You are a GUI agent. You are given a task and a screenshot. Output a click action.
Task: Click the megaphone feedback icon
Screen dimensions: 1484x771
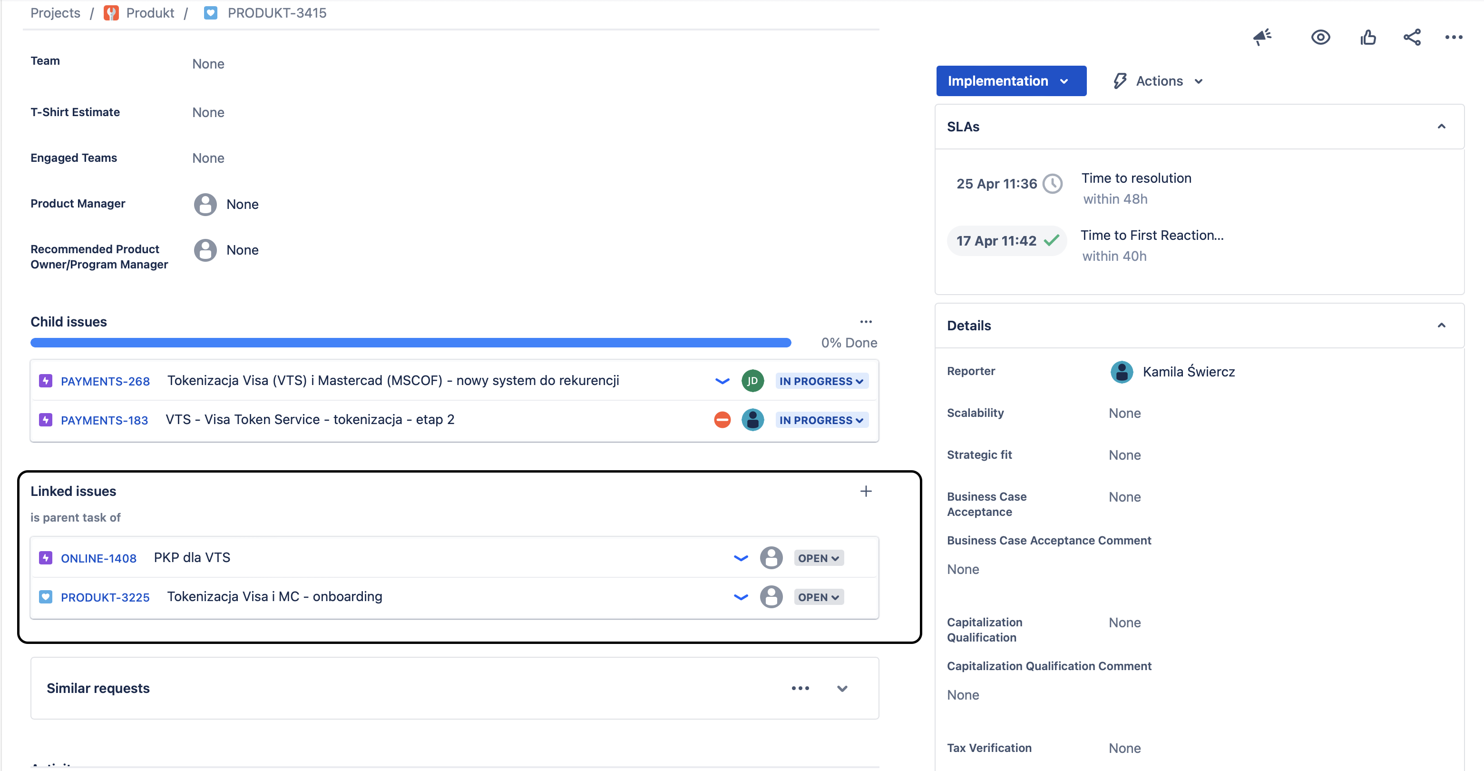pos(1262,38)
